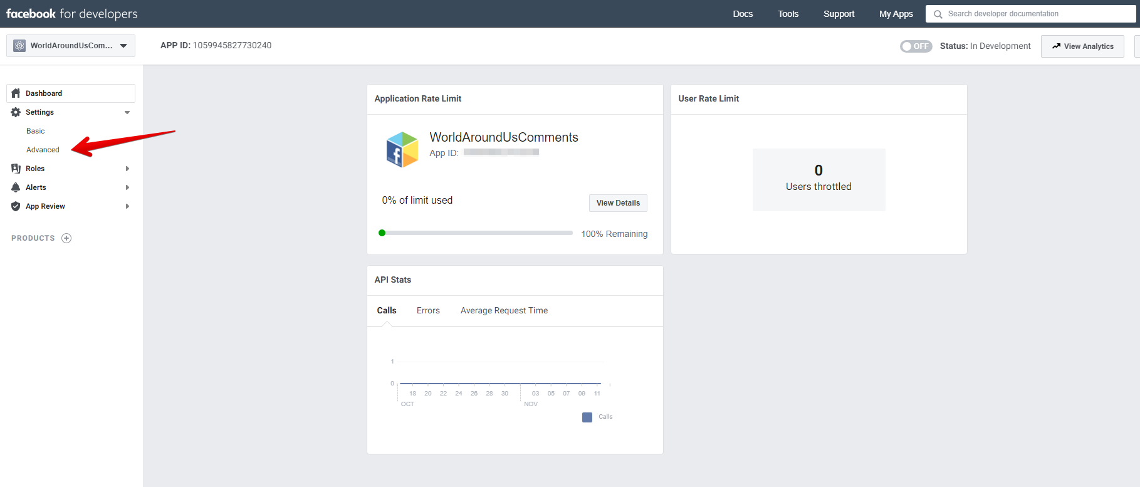
Task: Click the Alerts bell icon
Action: (x=16, y=187)
